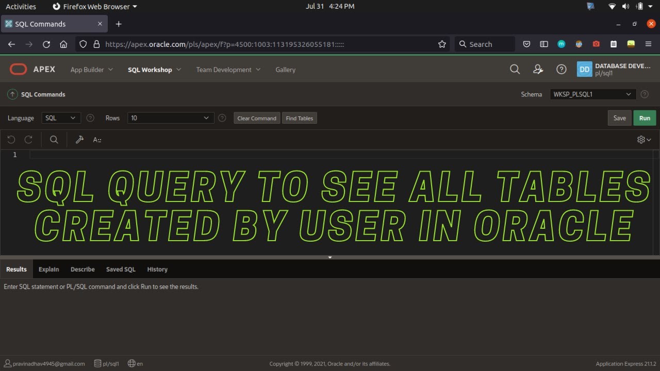Viewport: 660px width, 371px height.
Task: Click the red camera extension icon
Action: 596,44
